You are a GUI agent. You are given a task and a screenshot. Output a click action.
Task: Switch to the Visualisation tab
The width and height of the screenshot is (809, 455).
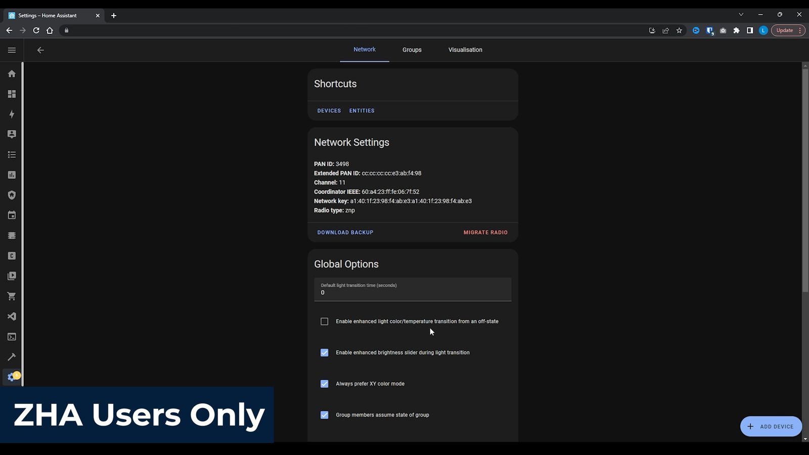click(465, 50)
